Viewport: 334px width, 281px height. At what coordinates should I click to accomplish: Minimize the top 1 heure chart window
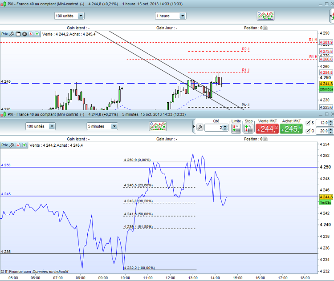(x=321, y=4)
